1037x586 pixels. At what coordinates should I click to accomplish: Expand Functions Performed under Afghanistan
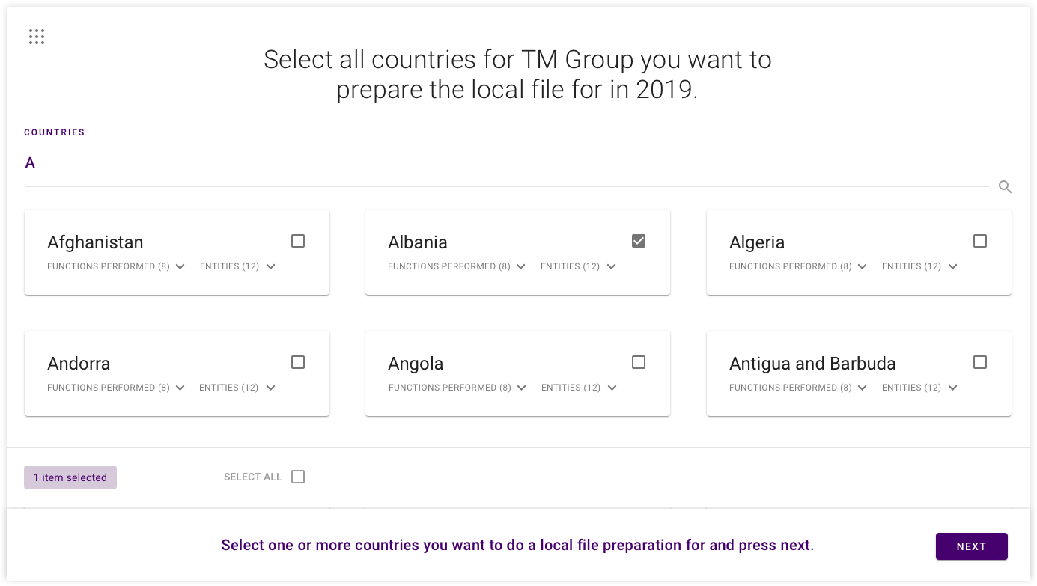coord(116,266)
